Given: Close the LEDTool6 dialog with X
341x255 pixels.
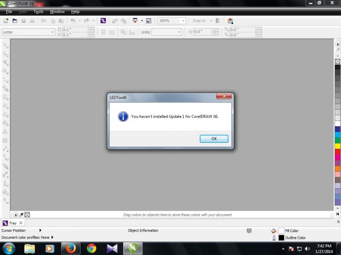Looking at the screenshot, I should (x=224, y=96).
